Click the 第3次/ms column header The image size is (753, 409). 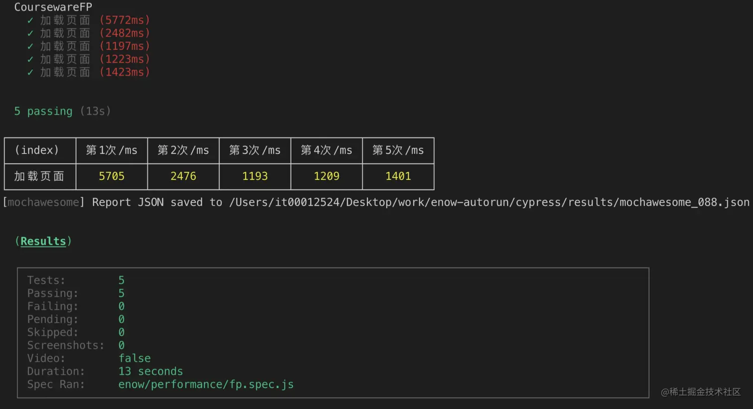pyautogui.click(x=255, y=150)
